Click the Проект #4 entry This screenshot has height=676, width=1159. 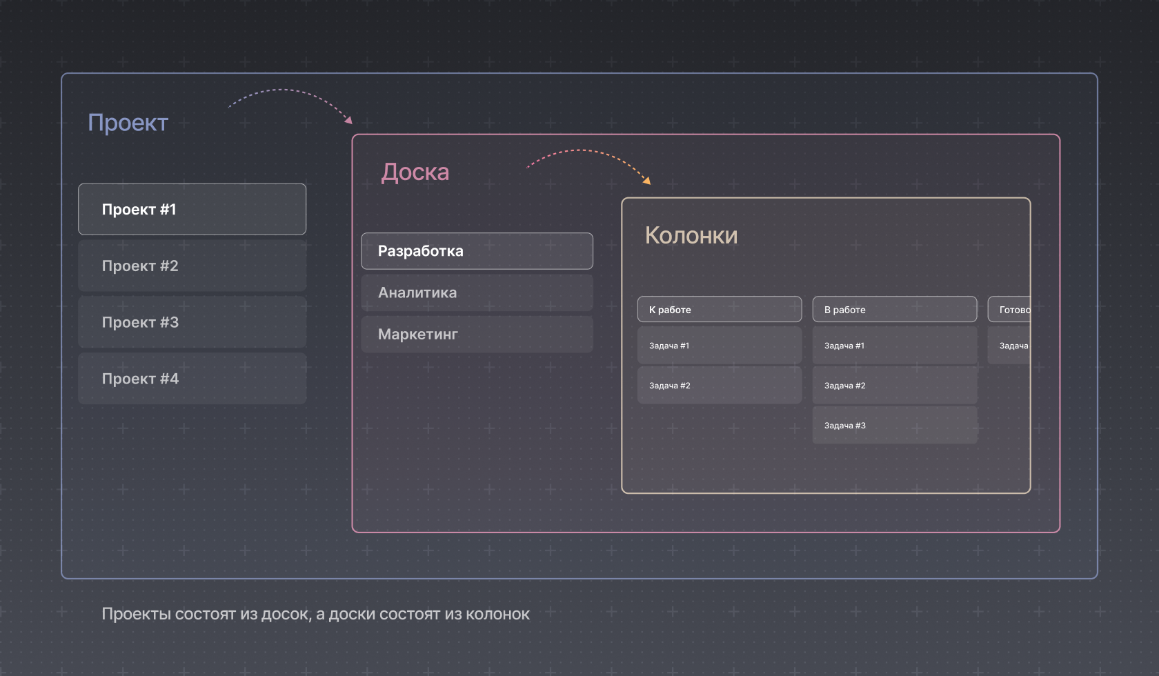tap(192, 379)
